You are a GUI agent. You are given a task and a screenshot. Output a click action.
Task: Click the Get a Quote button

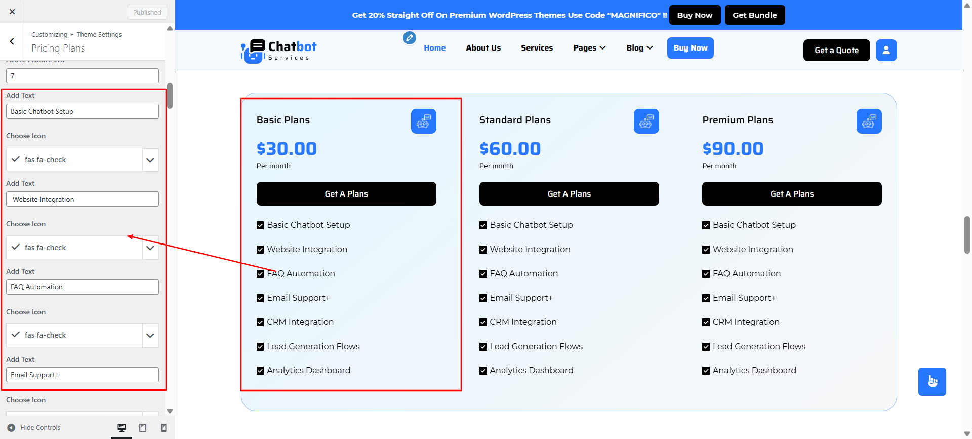[x=837, y=50]
